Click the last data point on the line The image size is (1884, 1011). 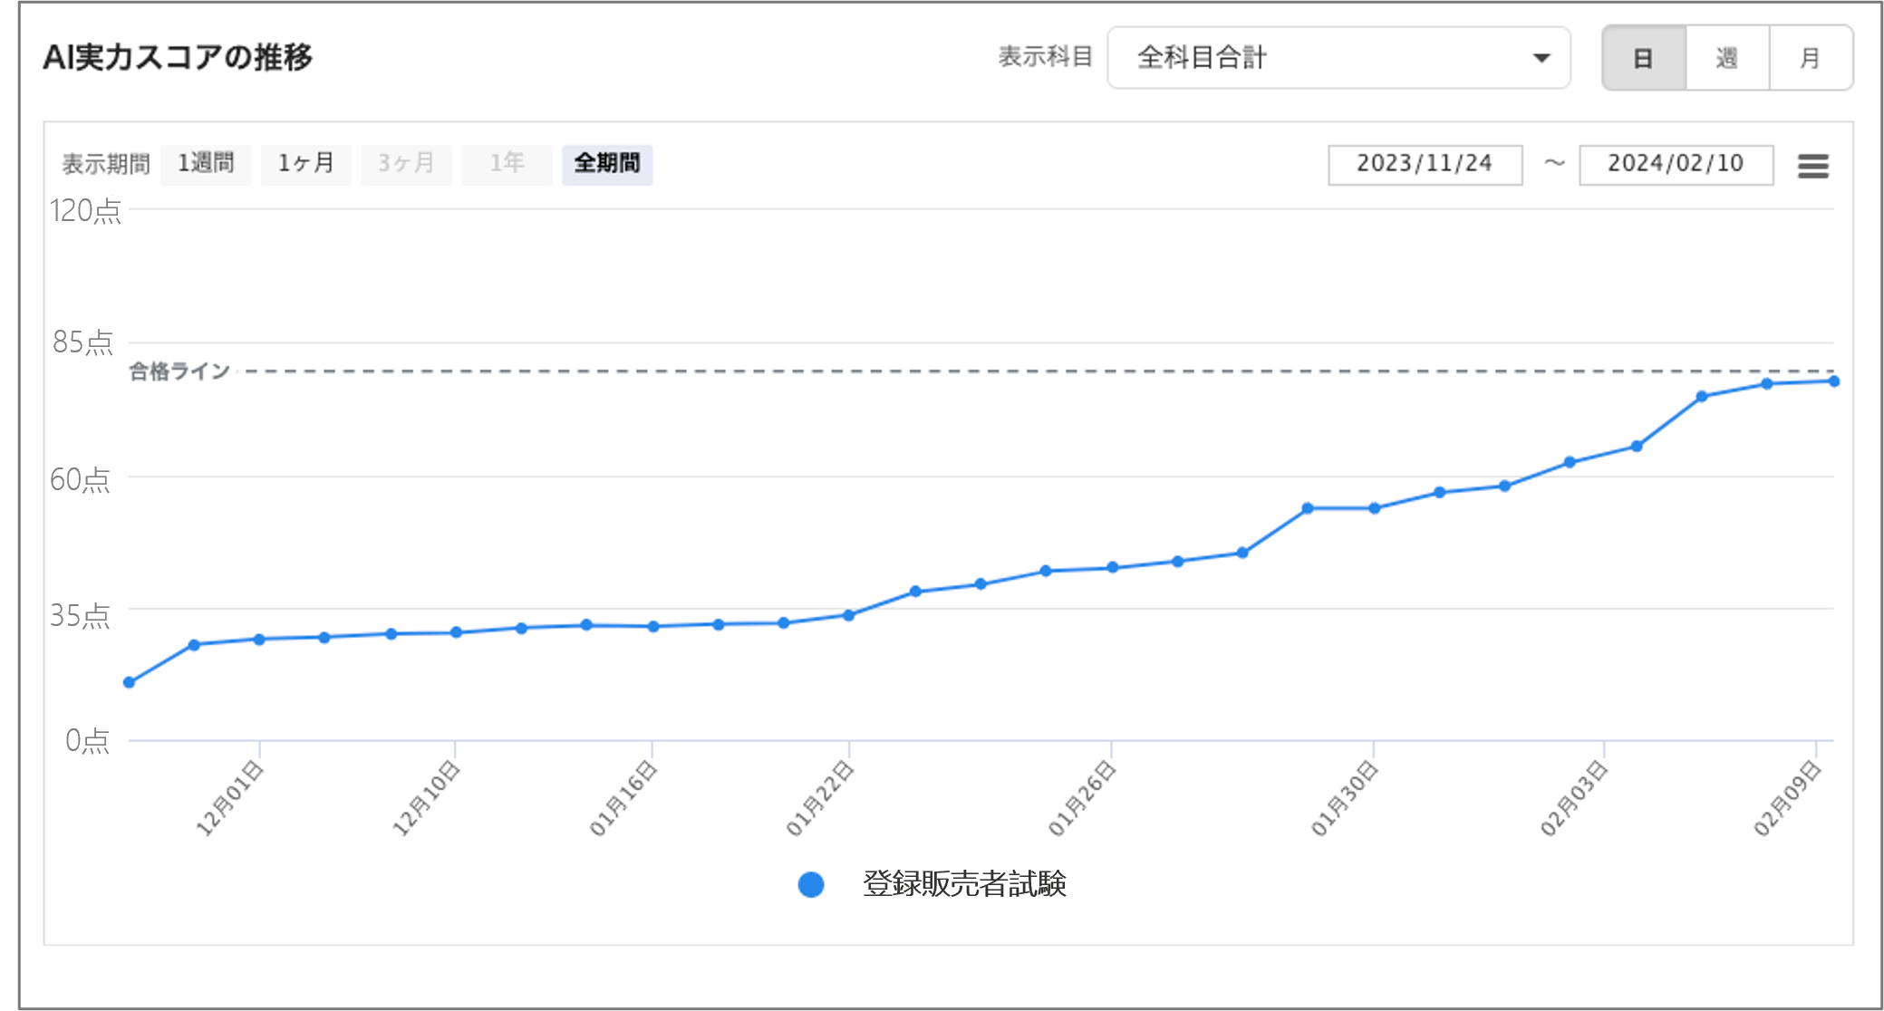(1833, 381)
